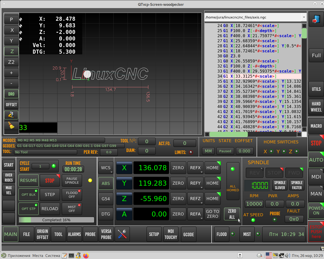Open the VERSA PROBE tab
324x259 pixels.
[x=106, y=234]
